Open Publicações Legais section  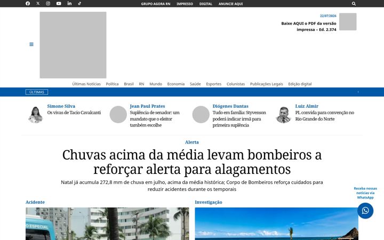point(267,84)
